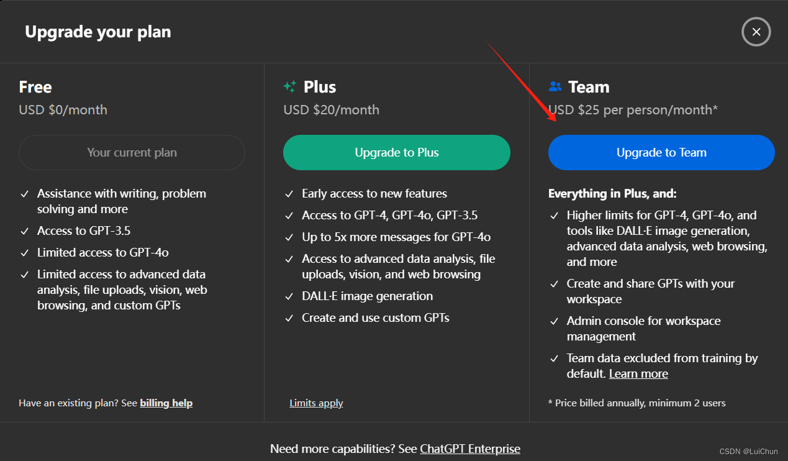Click the Plus plan sparkle icon

289,86
